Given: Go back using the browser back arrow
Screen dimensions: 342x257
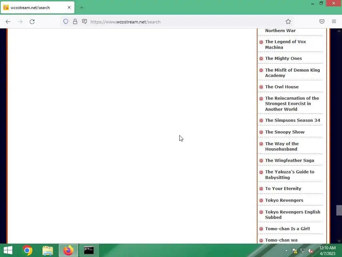Looking at the screenshot, I should 8,22.
